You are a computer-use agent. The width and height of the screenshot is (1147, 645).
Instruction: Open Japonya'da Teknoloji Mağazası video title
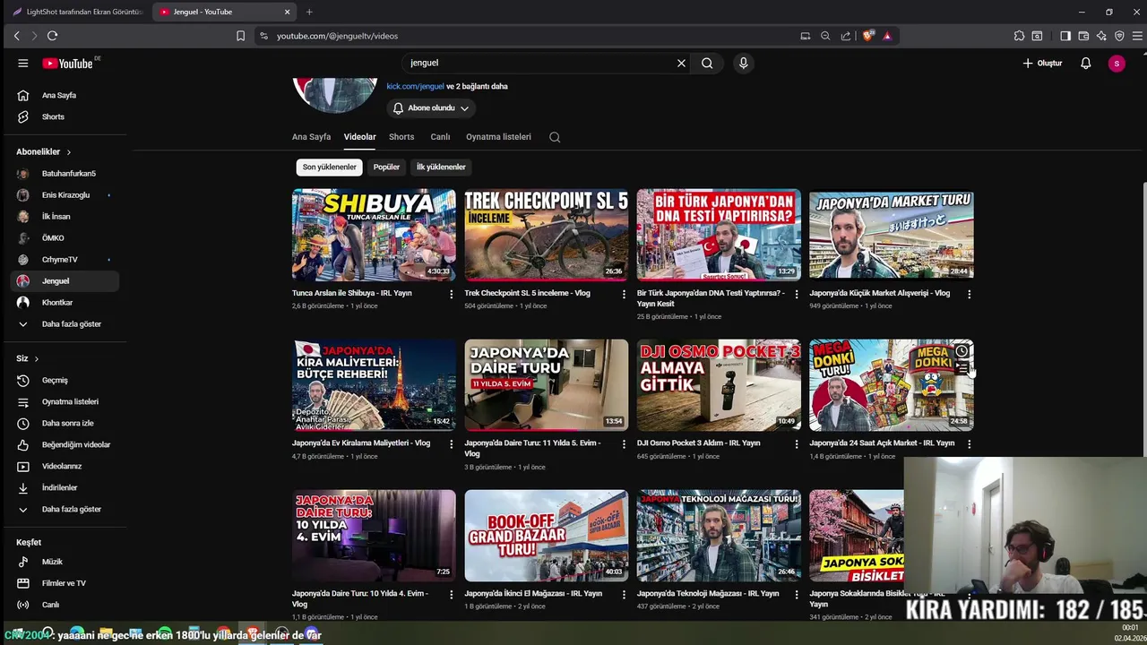tap(709, 593)
